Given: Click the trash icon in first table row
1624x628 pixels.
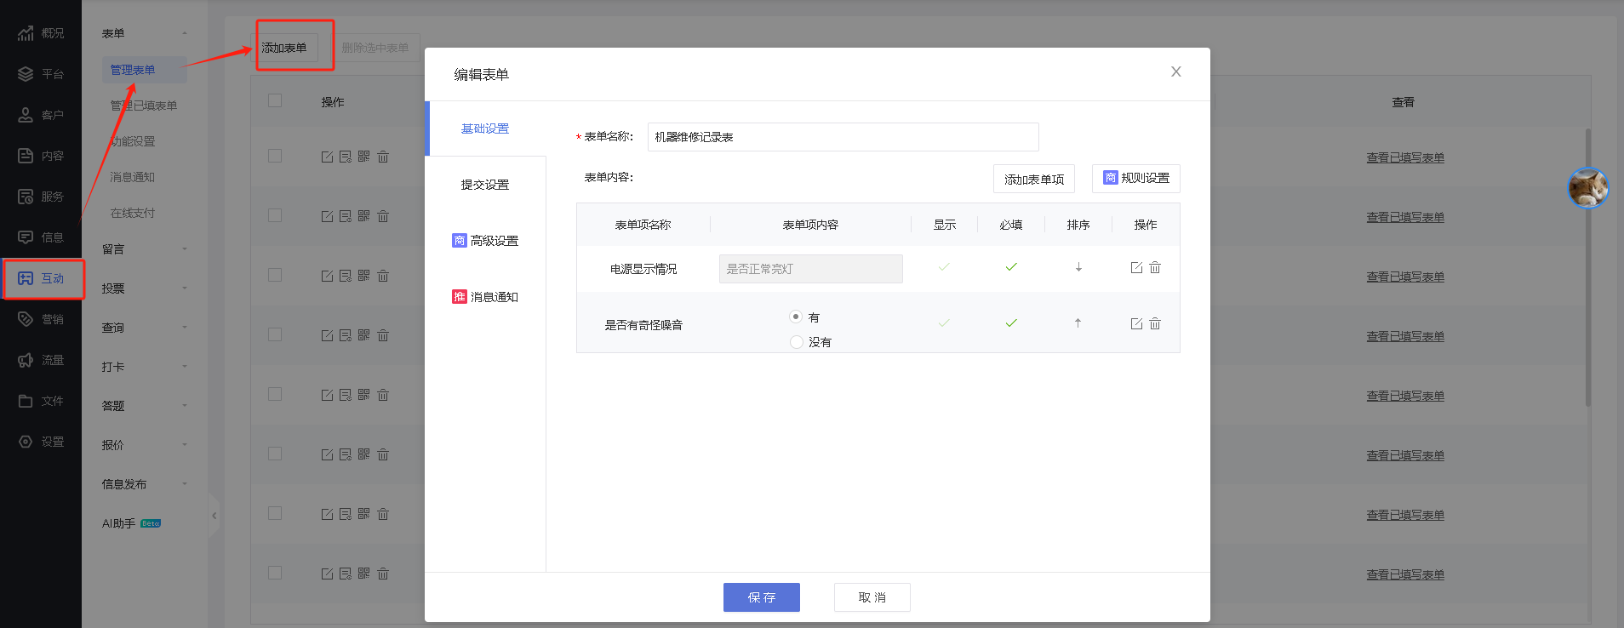Looking at the screenshot, I should coord(383,157).
